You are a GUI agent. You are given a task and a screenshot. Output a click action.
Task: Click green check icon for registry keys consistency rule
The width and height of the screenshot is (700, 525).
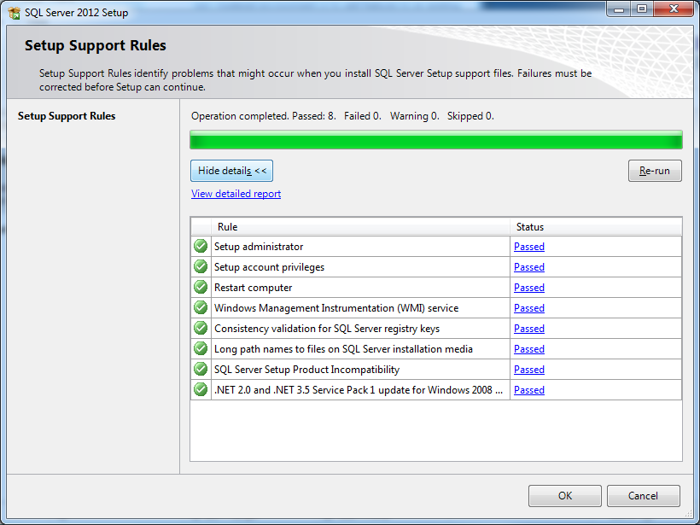point(201,328)
